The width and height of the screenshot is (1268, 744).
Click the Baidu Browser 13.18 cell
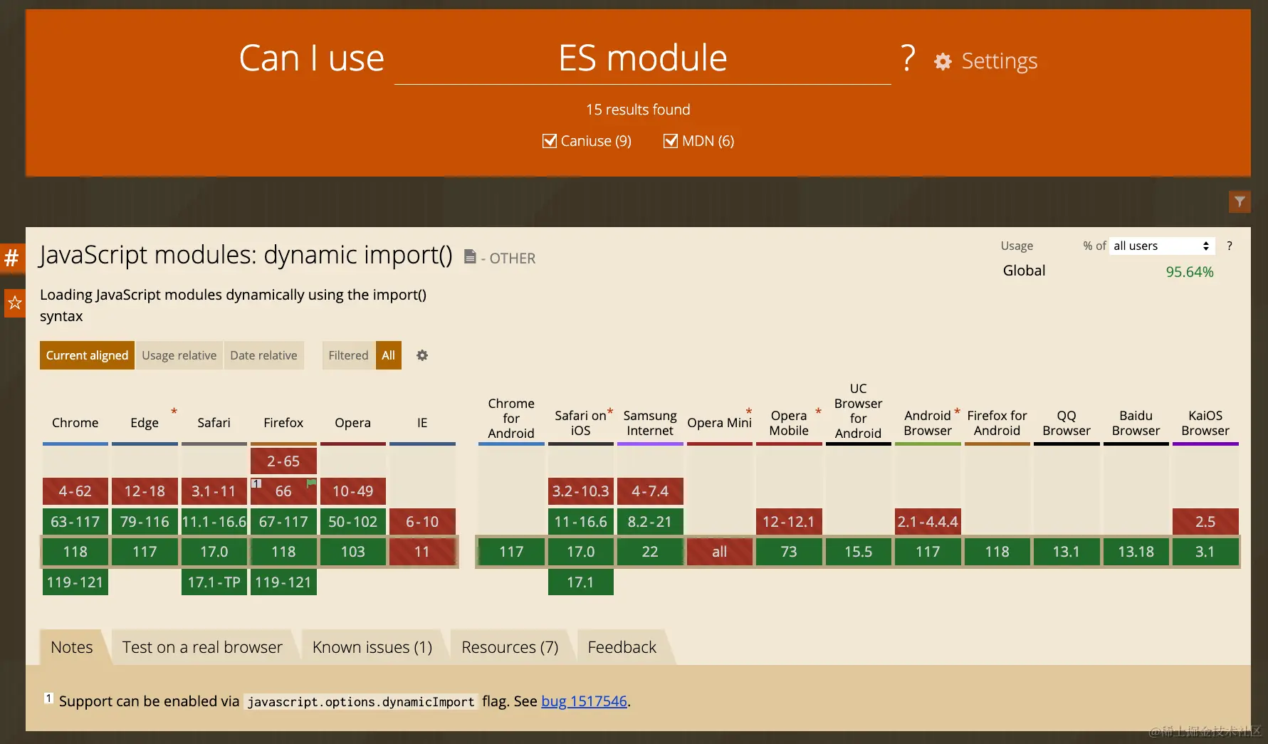[x=1136, y=552]
